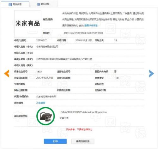The image size is (158, 149).
Task: Click the 商标类型 label
Action: pos(99,78)
